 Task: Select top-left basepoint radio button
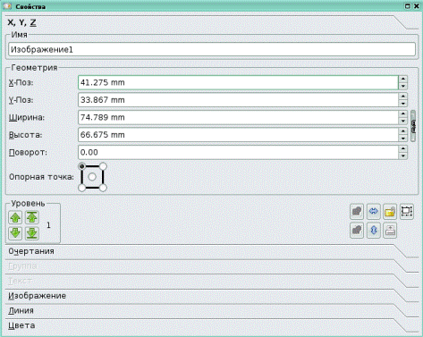click(81, 166)
